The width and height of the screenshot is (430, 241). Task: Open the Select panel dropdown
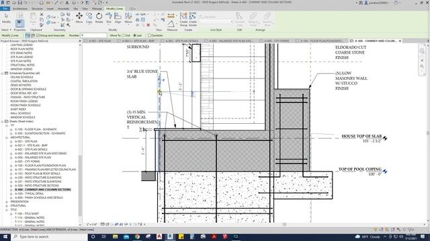pos(6,29)
